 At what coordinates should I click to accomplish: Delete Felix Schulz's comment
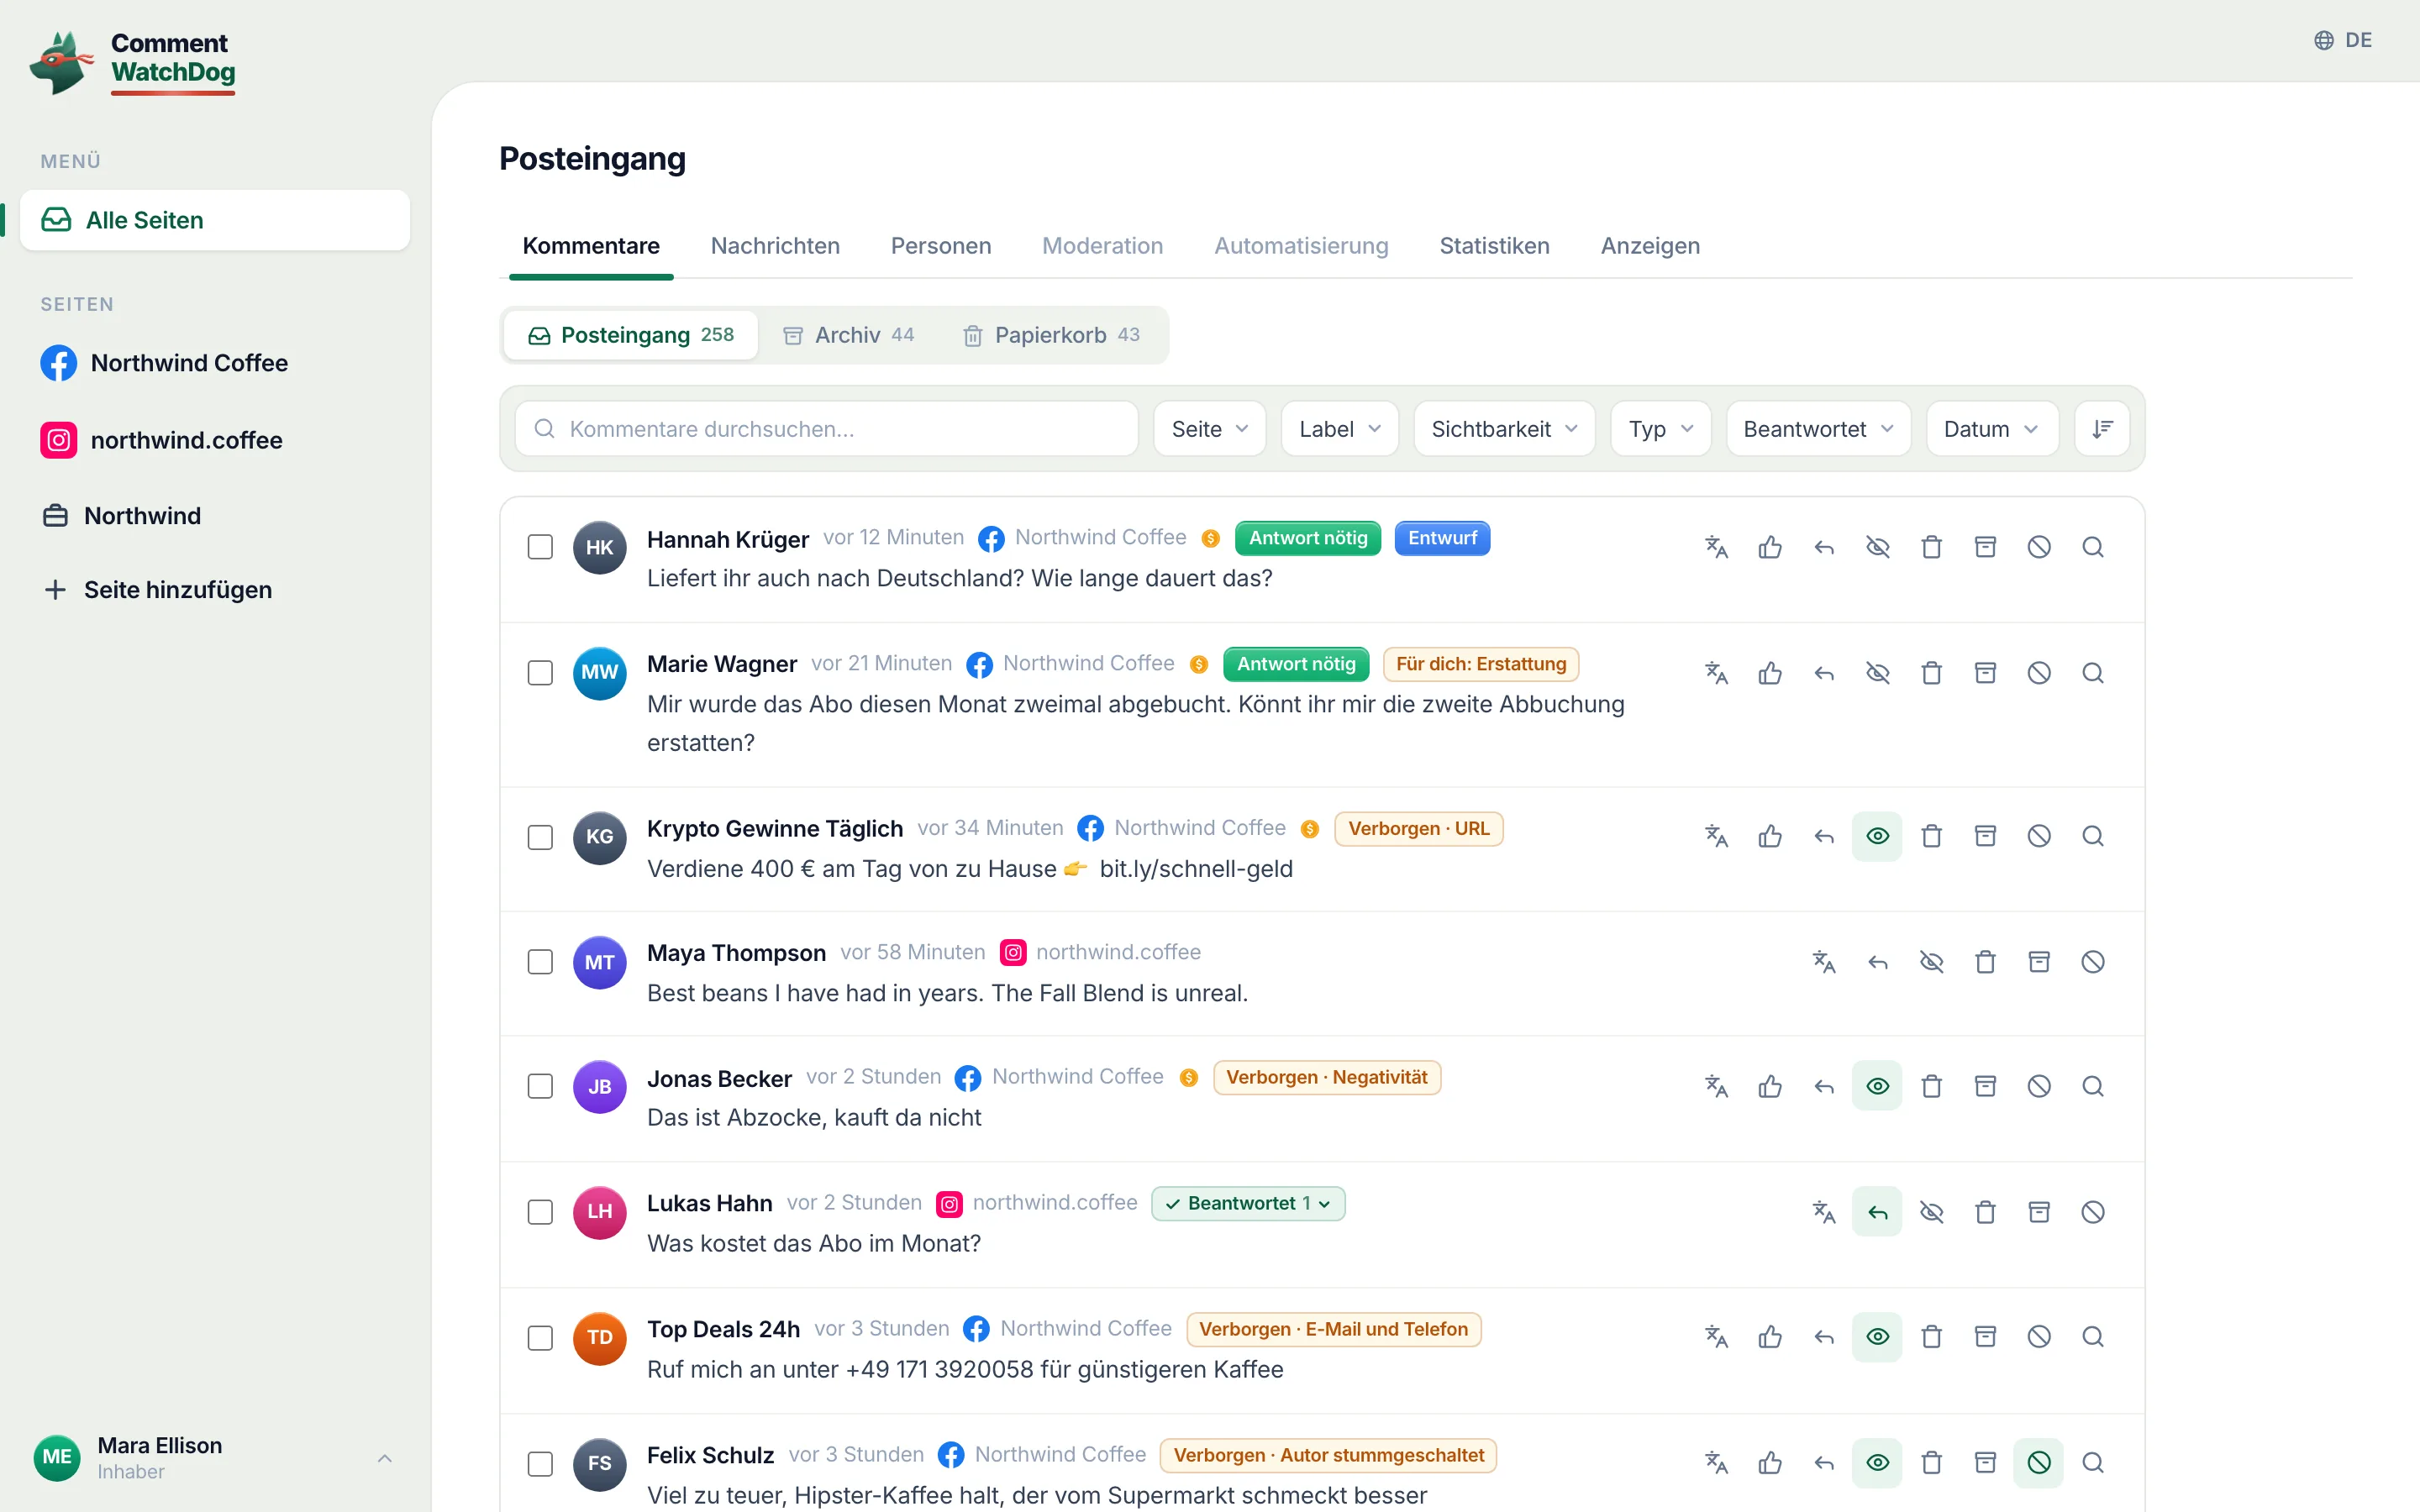[1932, 1463]
